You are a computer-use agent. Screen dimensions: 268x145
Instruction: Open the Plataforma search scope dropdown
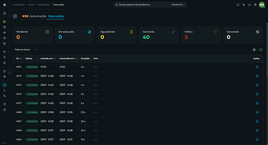178,5
